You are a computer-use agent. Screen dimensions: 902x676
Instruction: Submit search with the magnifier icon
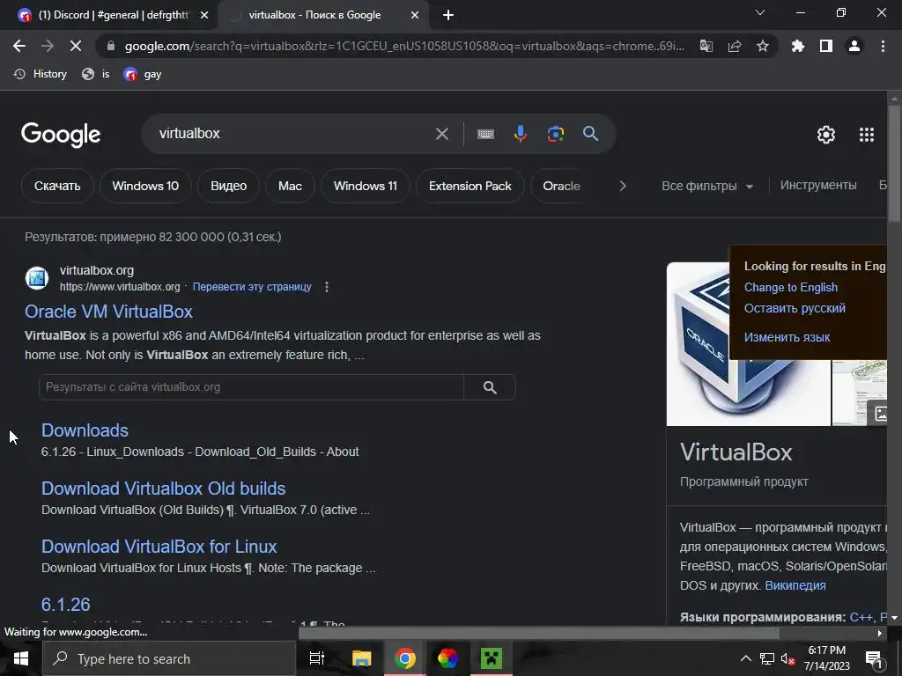590,134
